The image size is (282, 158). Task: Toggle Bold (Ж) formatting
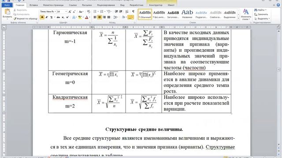(42, 17)
